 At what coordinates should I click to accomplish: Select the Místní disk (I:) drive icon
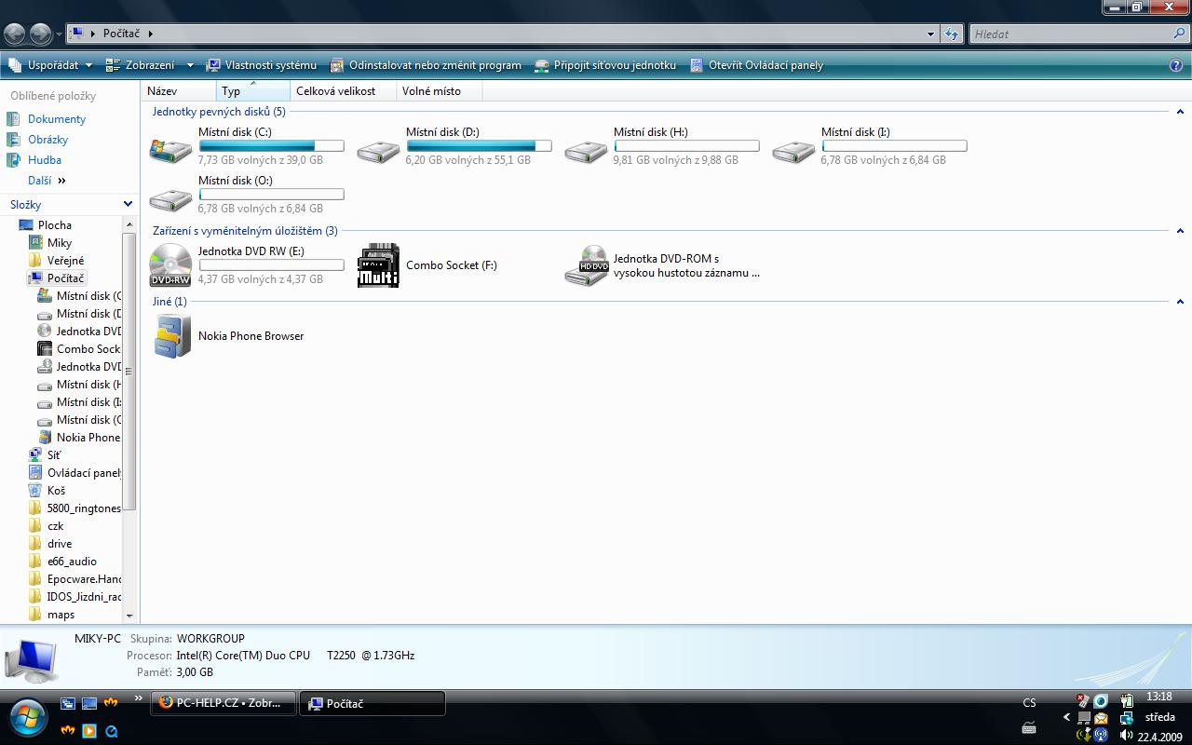point(794,151)
